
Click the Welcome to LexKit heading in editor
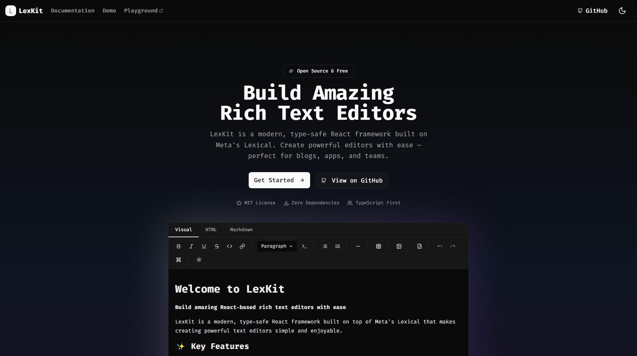(230, 289)
